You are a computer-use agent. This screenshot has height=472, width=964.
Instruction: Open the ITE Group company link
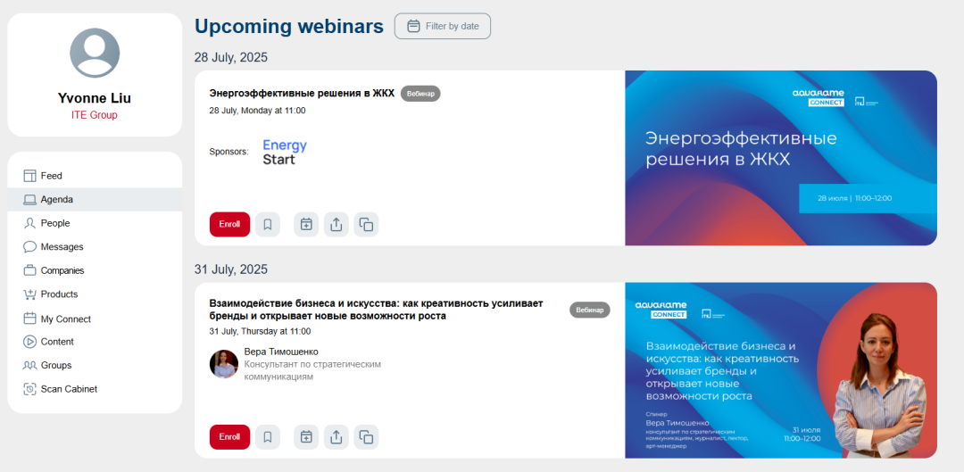click(x=95, y=115)
